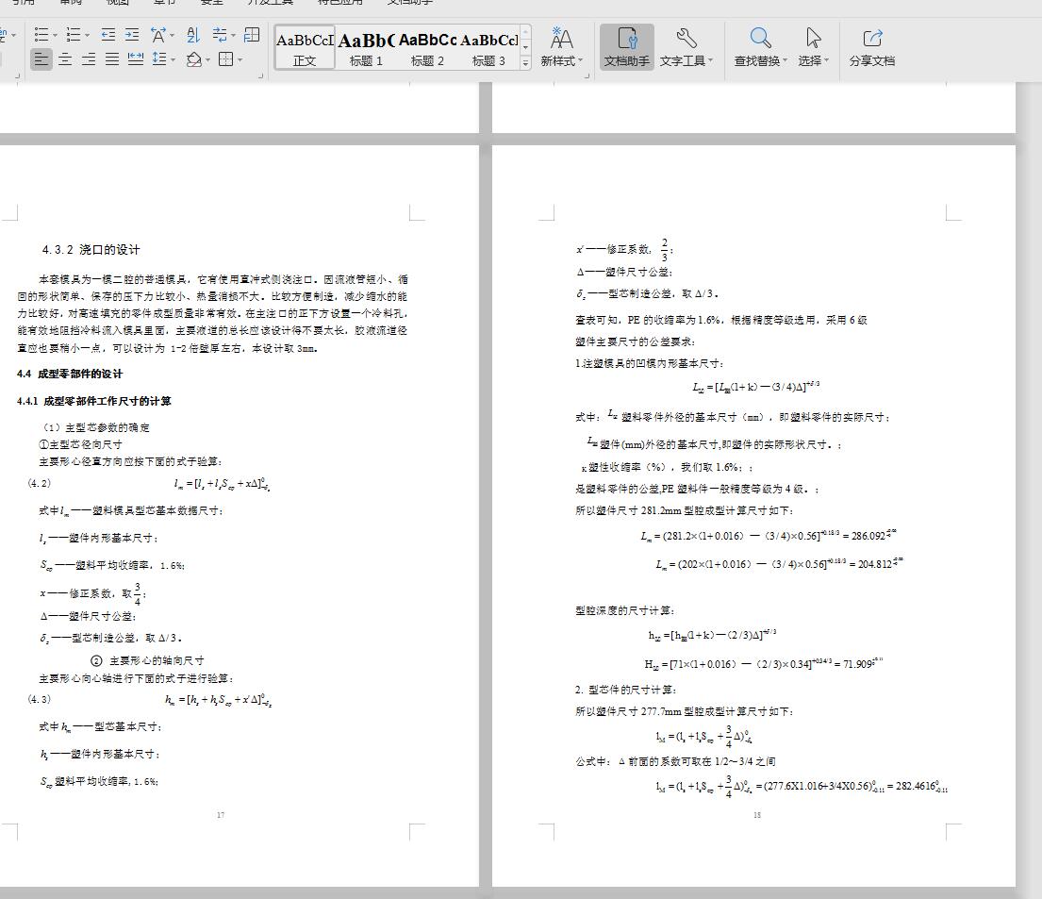Open the Chinese layout dropdown arrow
Image resolution: width=1042 pixels, height=899 pixels.
coord(173,35)
